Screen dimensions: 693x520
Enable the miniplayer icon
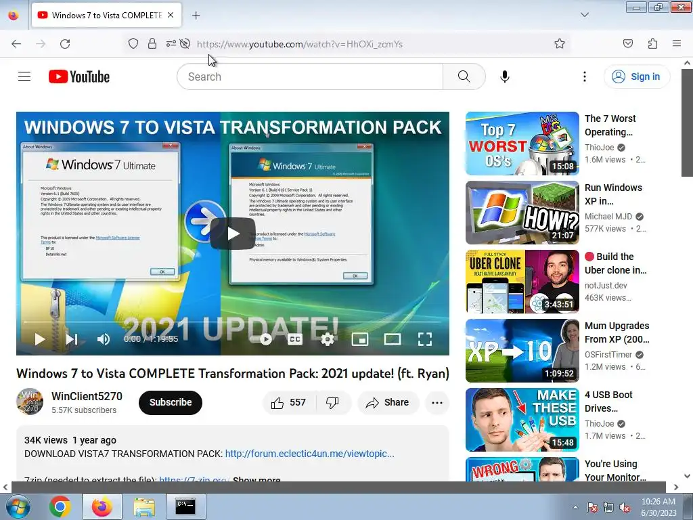pos(360,339)
